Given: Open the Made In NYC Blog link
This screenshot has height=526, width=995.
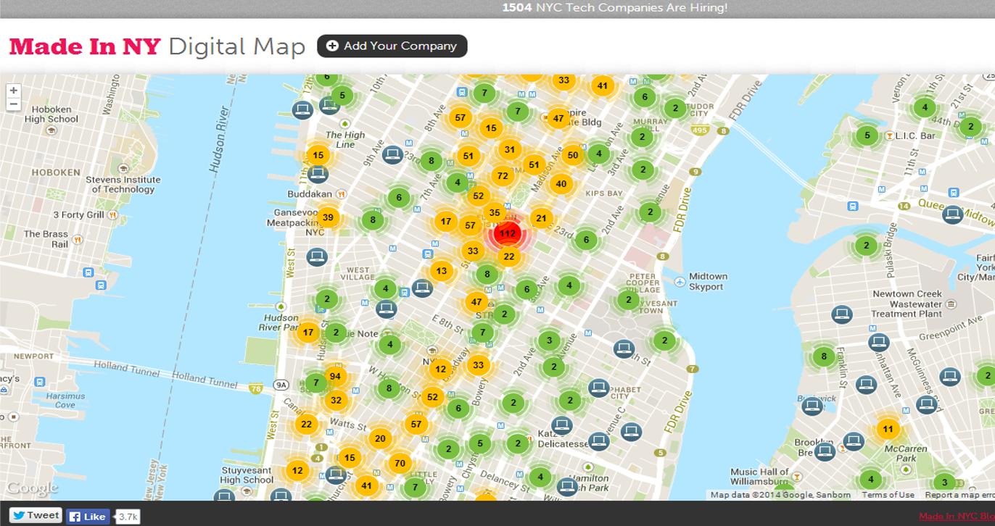Looking at the screenshot, I should [x=956, y=517].
